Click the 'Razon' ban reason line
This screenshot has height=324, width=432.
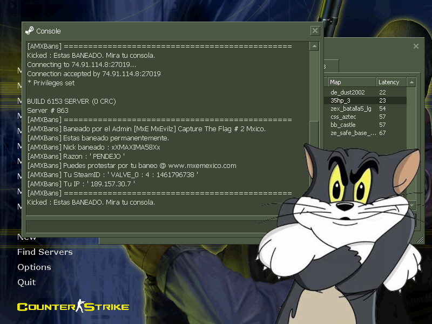(76, 157)
